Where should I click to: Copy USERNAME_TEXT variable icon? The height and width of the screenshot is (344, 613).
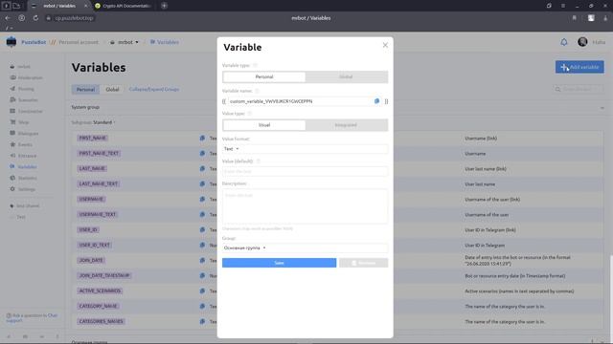(202, 214)
